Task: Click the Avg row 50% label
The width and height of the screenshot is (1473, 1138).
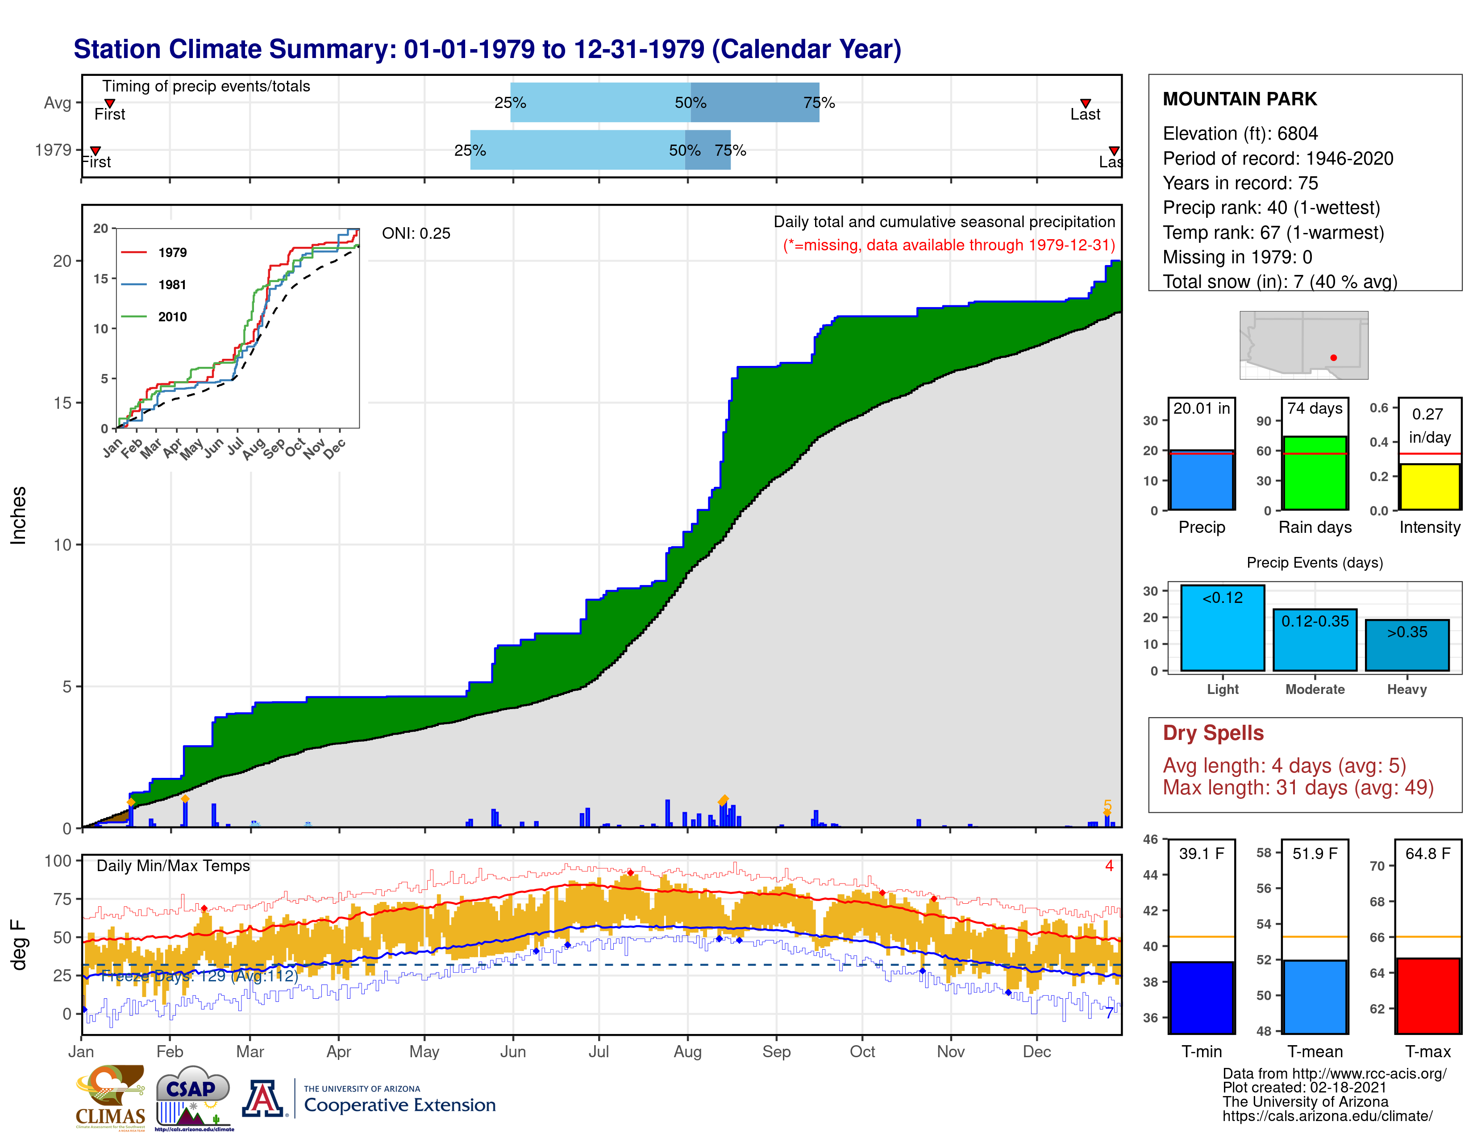Action: pyautogui.click(x=691, y=103)
